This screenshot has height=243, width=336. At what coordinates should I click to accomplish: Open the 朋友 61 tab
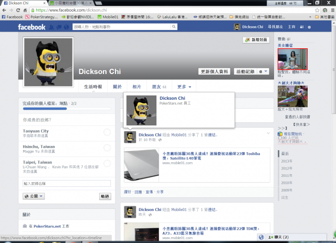tap(159, 87)
